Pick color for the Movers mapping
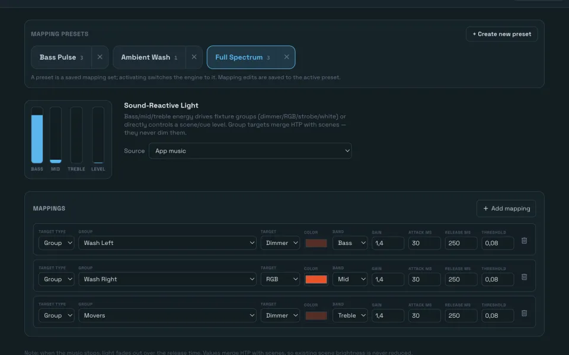The image size is (569, 355). coord(316,315)
